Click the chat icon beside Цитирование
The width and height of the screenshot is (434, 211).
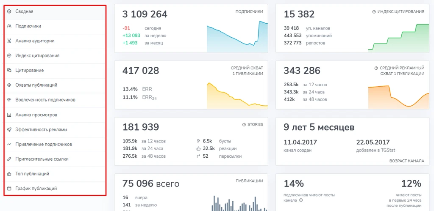point(9,70)
